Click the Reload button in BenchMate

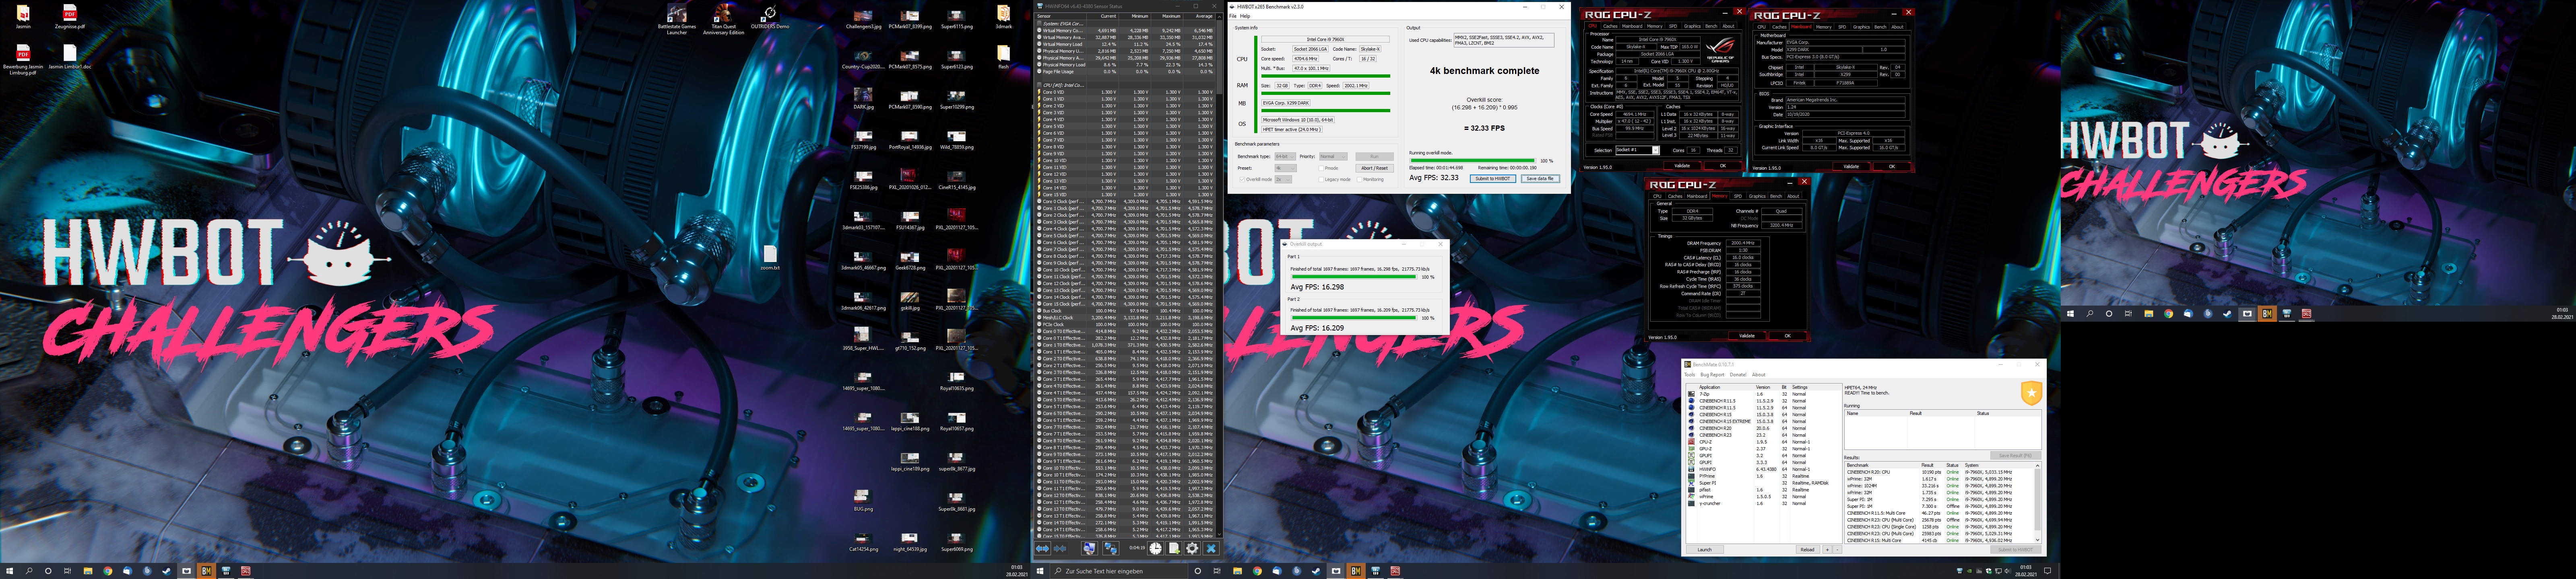tap(1808, 550)
